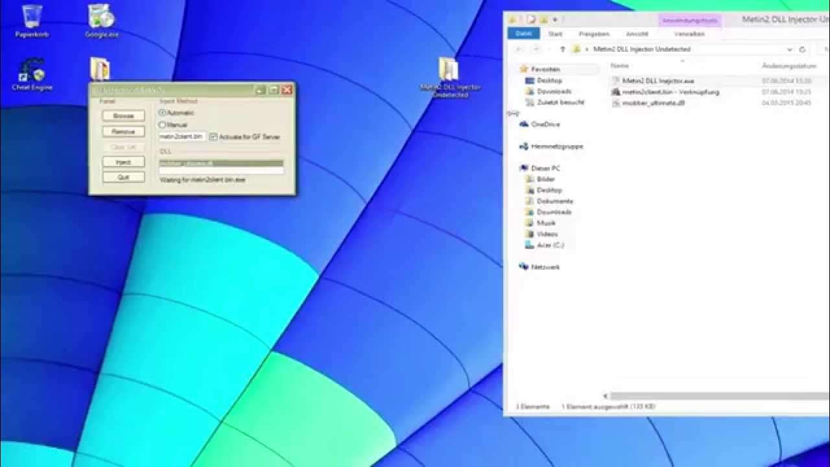The width and height of the screenshot is (830, 467).
Task: Open Bilder under Dieser PC
Action: tap(545, 179)
